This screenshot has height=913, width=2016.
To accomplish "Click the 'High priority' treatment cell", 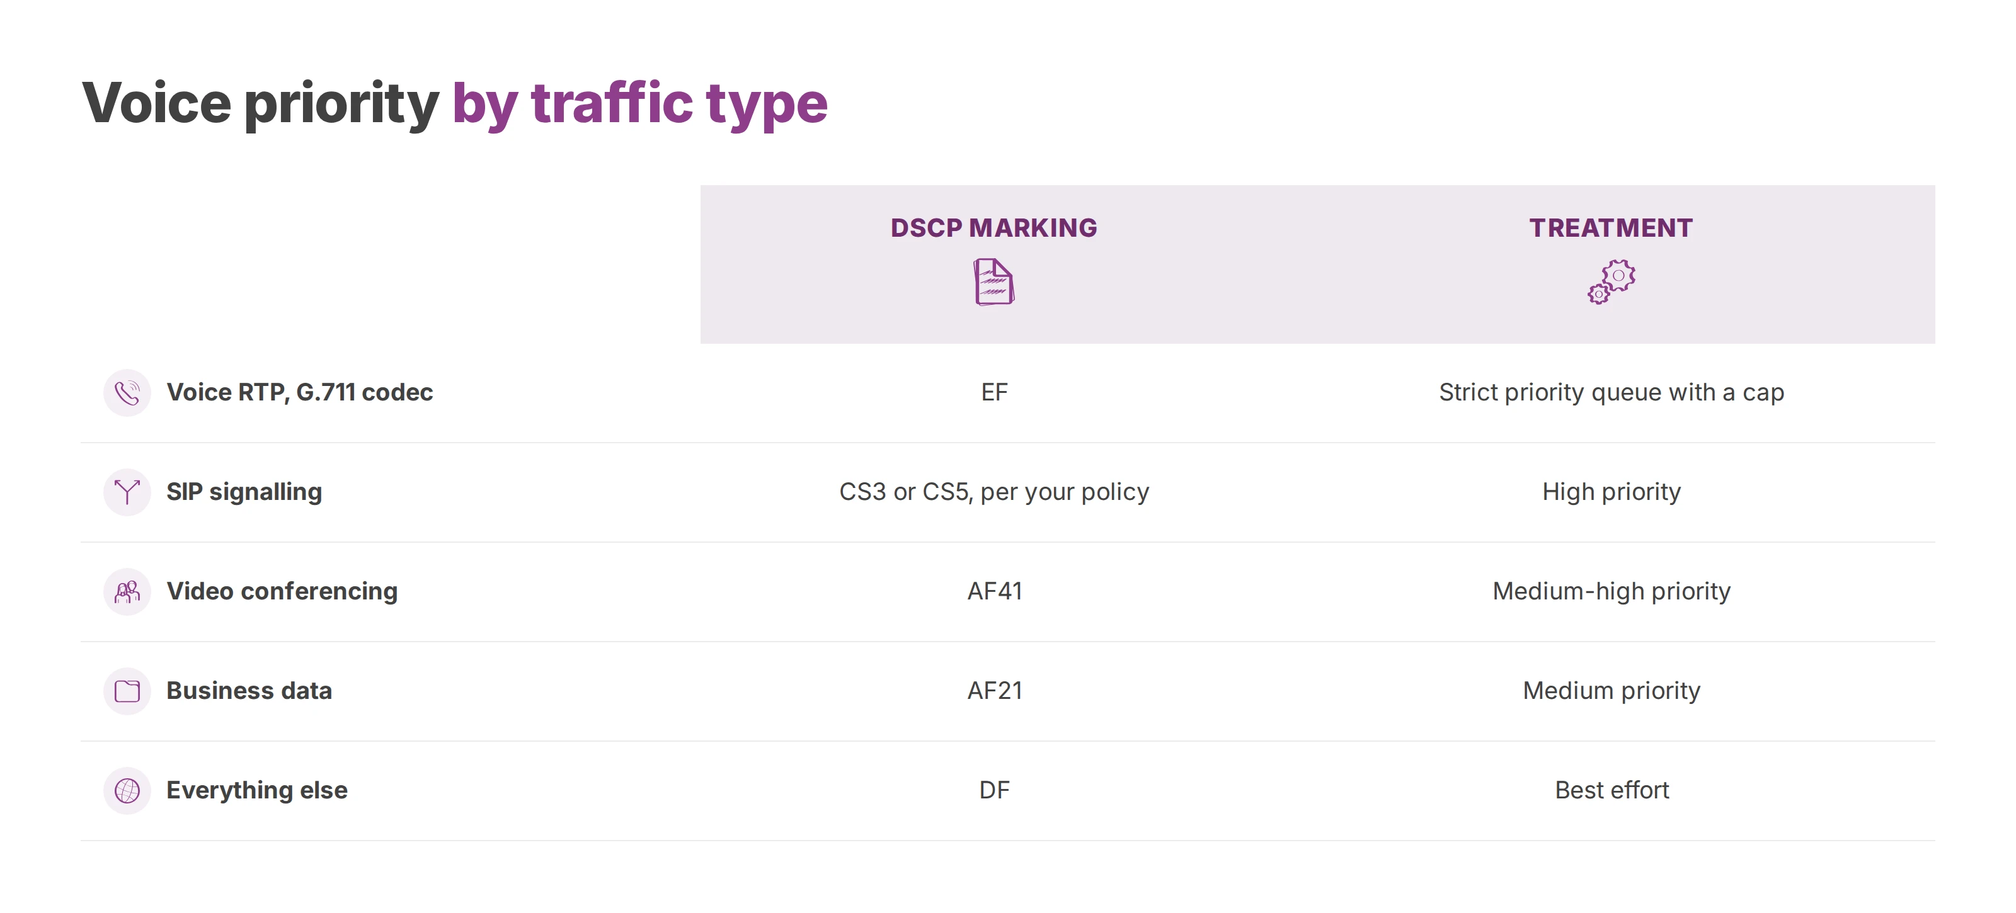I will coord(1612,492).
